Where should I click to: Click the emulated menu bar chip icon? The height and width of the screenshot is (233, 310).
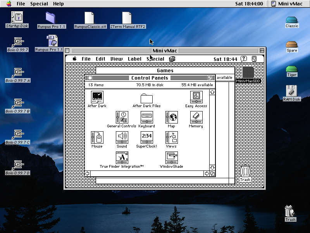tap(172, 59)
